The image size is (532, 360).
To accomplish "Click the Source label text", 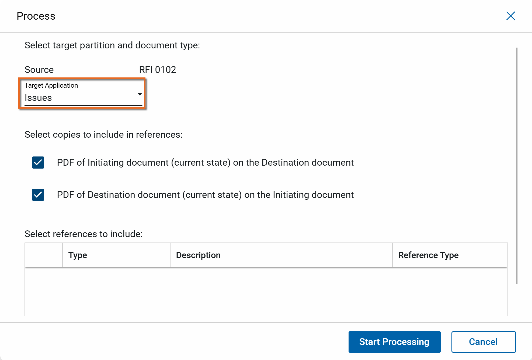I will click(39, 70).
